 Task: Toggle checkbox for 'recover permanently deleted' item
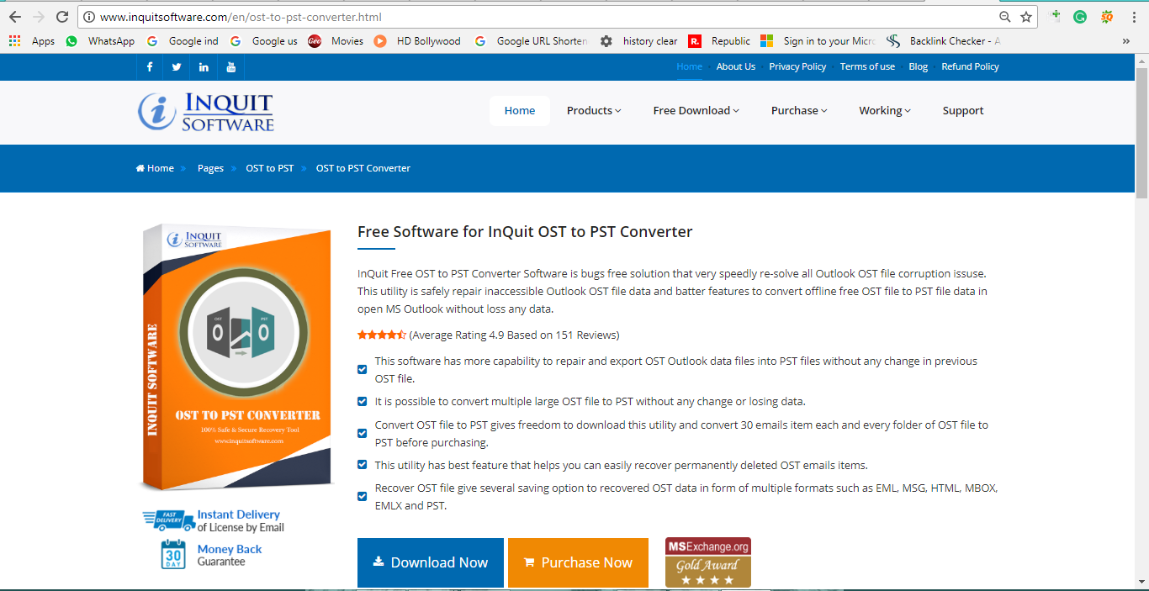(x=363, y=465)
